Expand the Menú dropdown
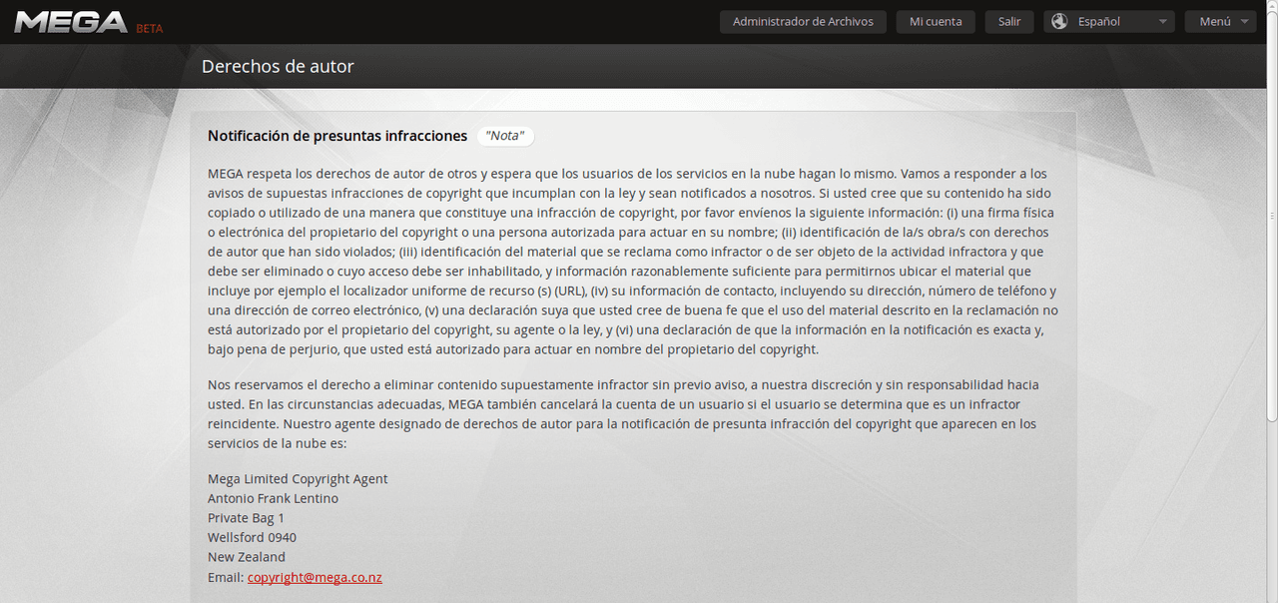1278x603 pixels. pyautogui.click(x=1215, y=21)
